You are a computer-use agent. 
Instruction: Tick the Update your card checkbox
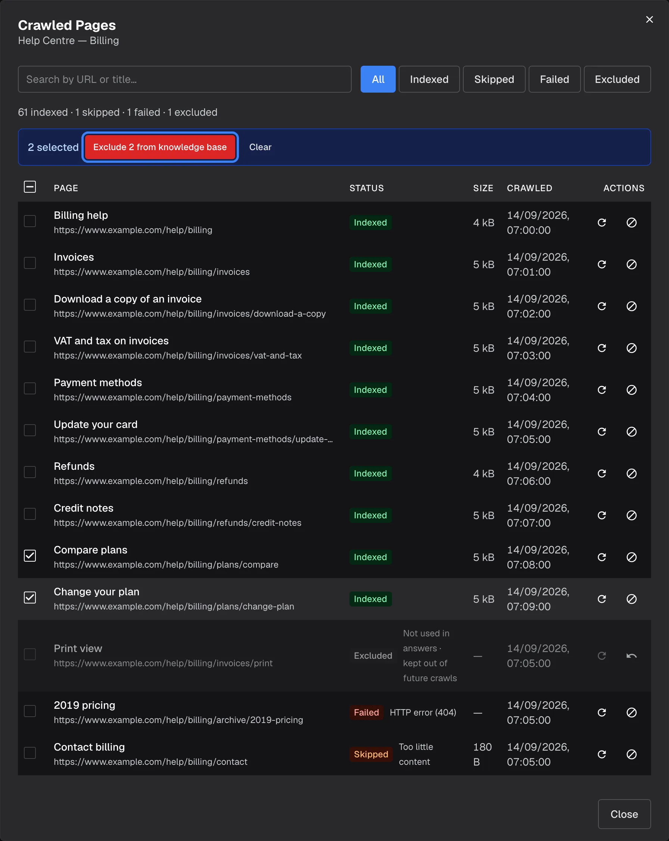pyautogui.click(x=30, y=430)
